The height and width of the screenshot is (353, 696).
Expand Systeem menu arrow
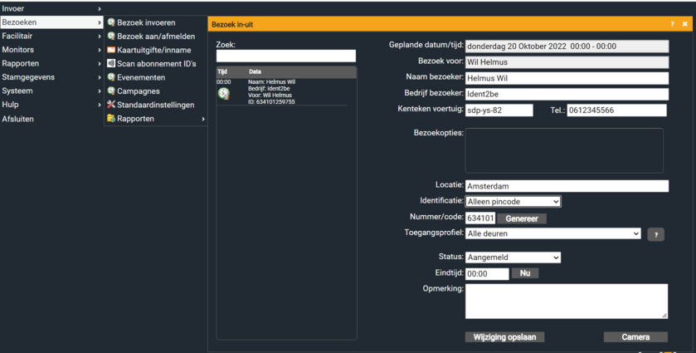point(100,91)
